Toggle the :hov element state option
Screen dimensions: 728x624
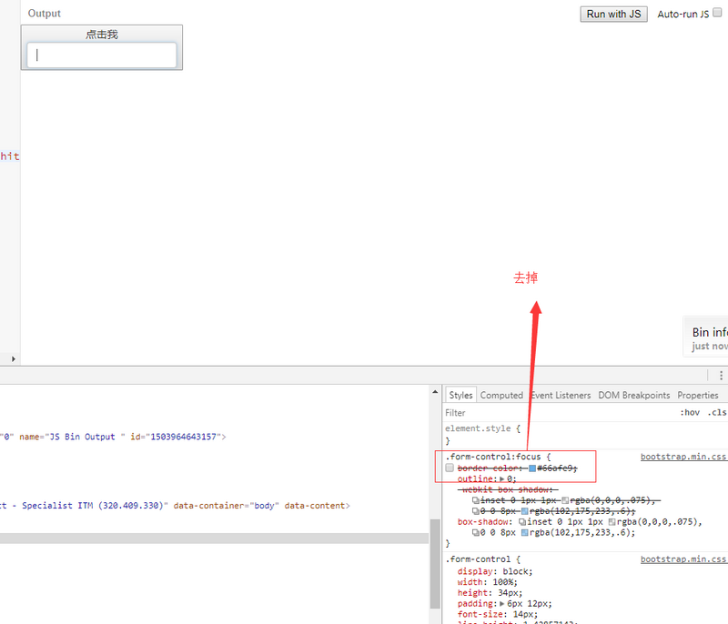(690, 412)
